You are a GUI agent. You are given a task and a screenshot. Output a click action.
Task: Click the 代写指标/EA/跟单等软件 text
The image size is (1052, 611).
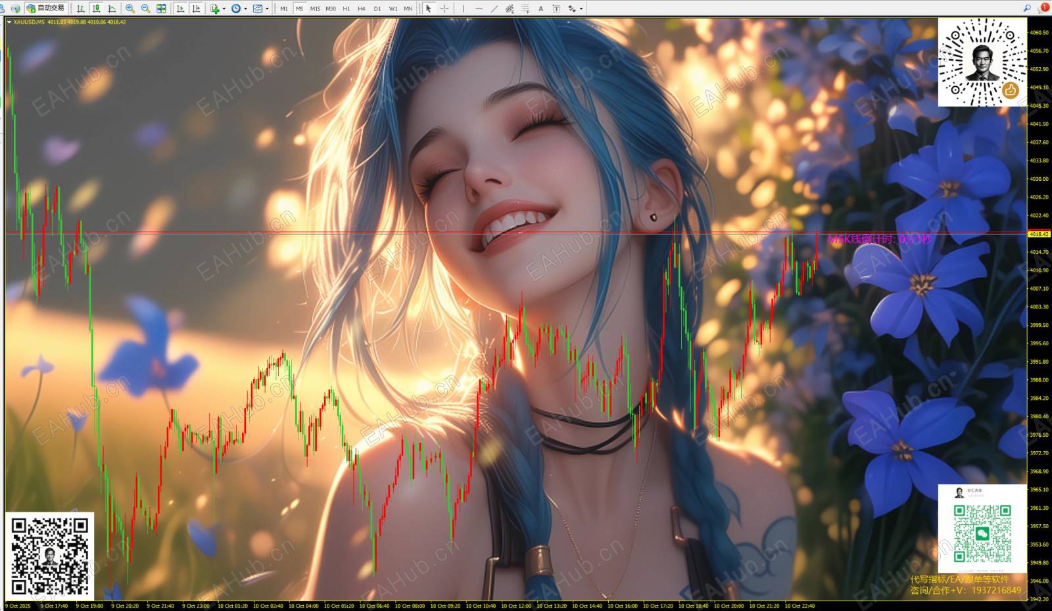click(x=959, y=579)
